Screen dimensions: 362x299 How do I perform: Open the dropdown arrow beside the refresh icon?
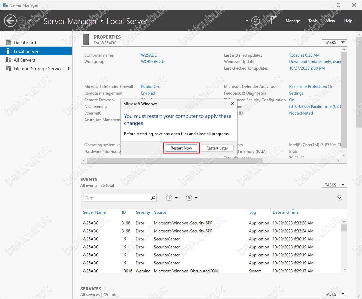coord(247,21)
